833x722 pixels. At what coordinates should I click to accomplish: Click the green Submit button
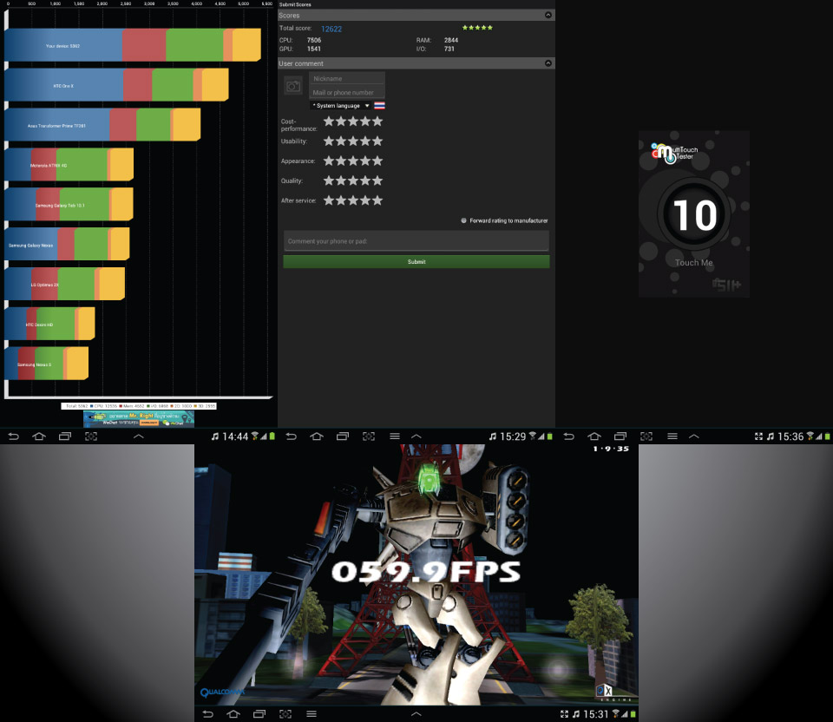coord(416,261)
